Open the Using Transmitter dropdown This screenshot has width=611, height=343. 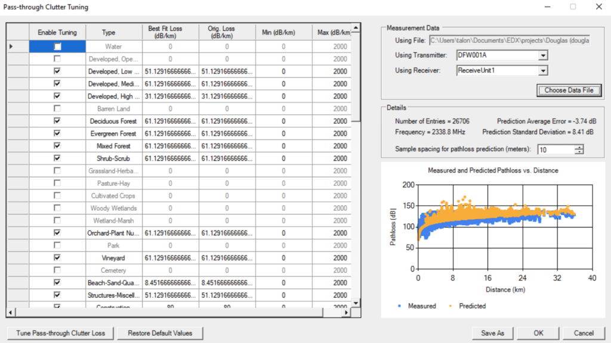tap(542, 55)
